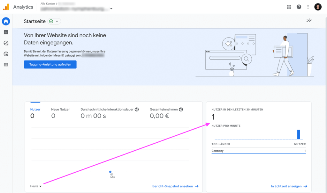Open the Google apps grid icon
The image size is (327, 193).
(289, 7)
